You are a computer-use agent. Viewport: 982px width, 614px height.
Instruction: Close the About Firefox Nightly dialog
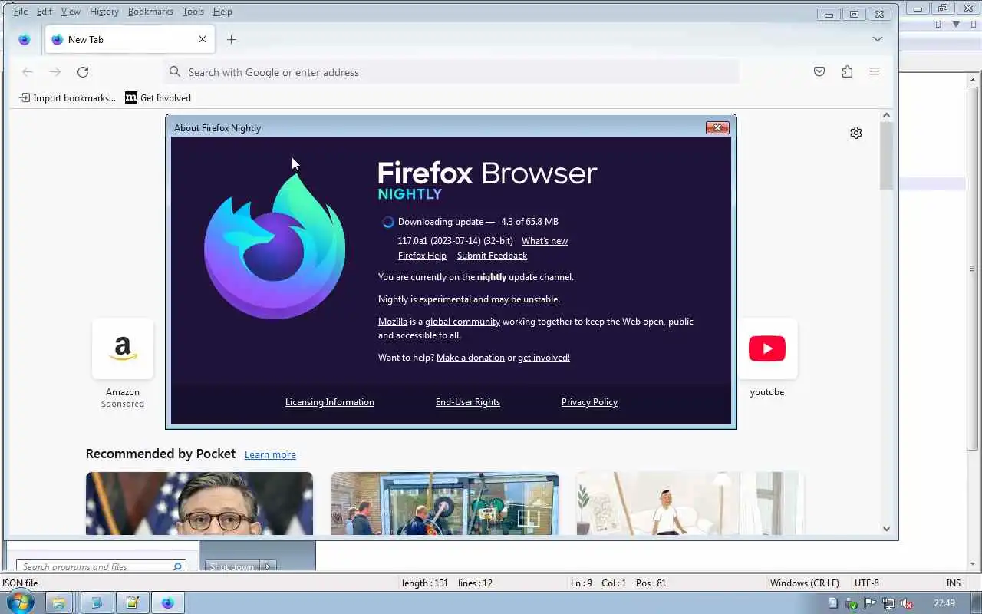(x=717, y=128)
